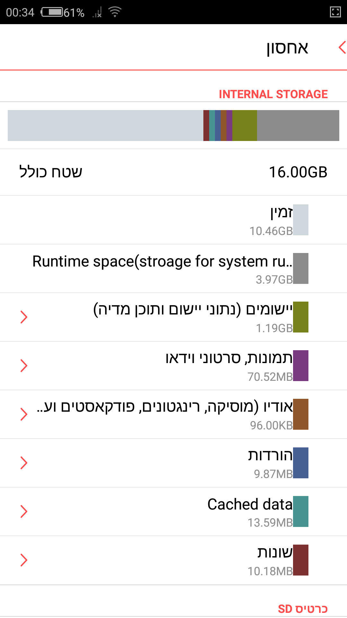
Task: Tap the Wi-Fi icon in status bar
Action: 115,12
